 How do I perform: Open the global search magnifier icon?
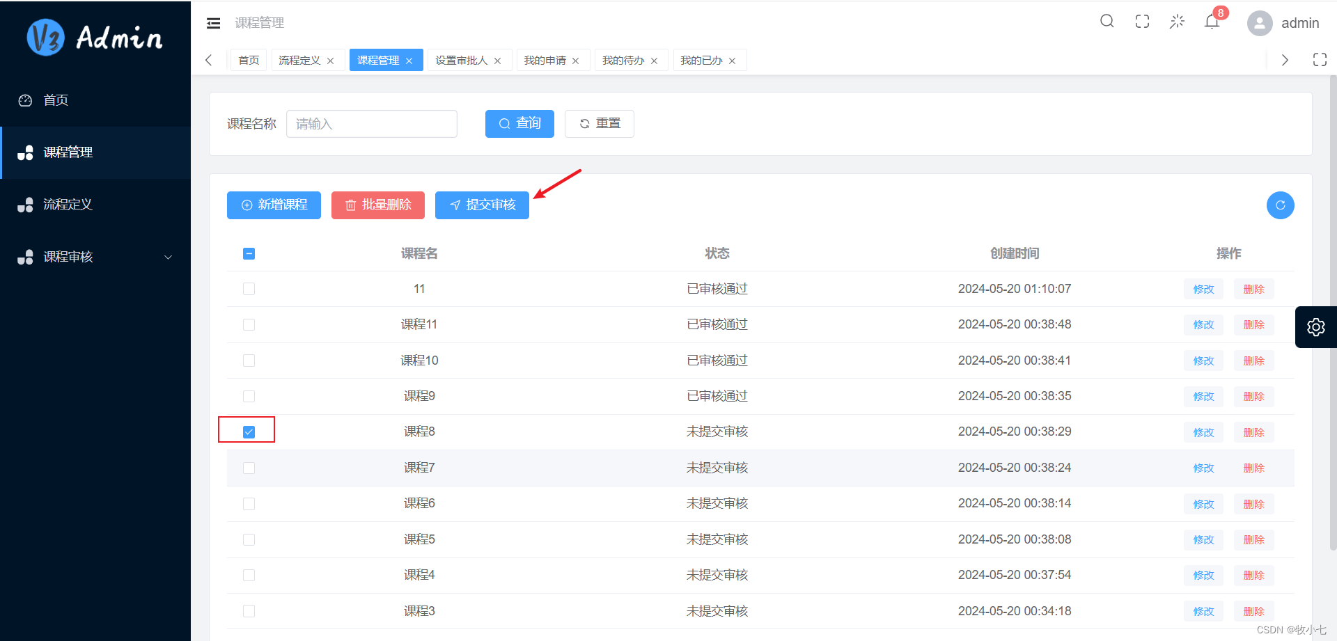[x=1107, y=21]
